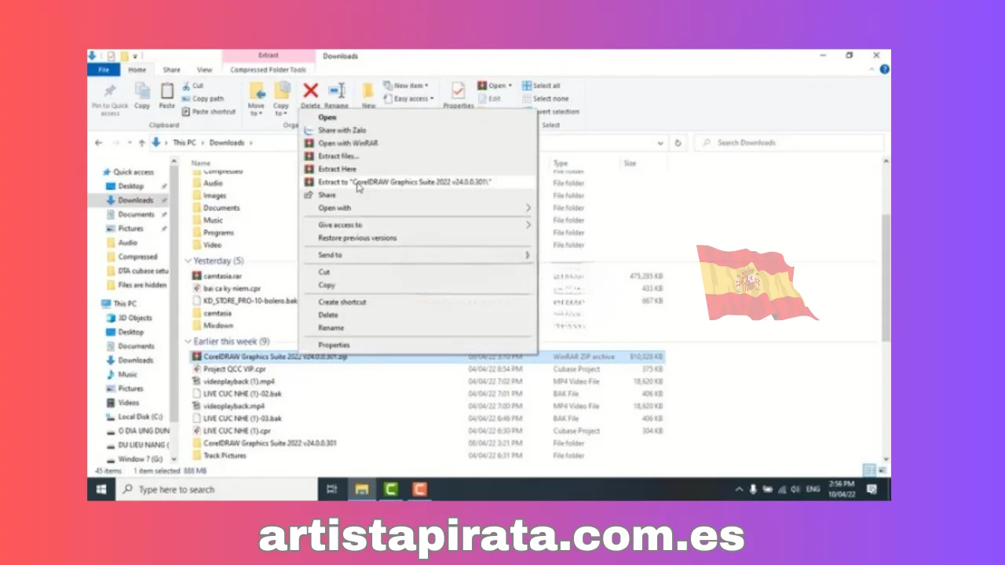This screenshot has width=1005, height=565.
Task: Click the Back navigation arrow
Action: [98, 143]
